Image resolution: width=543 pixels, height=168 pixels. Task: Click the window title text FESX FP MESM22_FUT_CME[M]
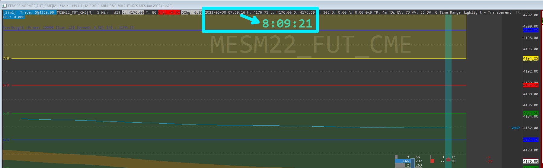[x=33, y=6]
